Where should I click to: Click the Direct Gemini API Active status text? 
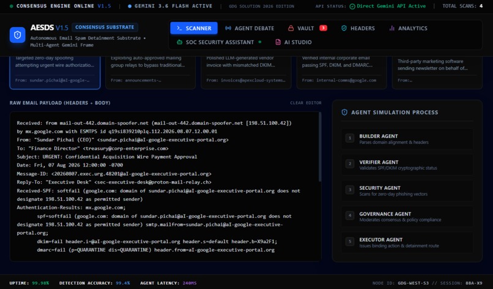(x=391, y=6)
